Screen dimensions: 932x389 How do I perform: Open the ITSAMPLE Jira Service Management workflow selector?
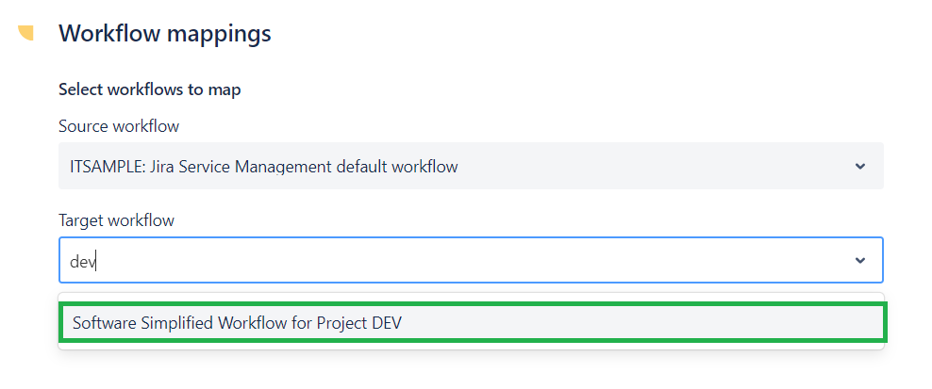point(470,167)
